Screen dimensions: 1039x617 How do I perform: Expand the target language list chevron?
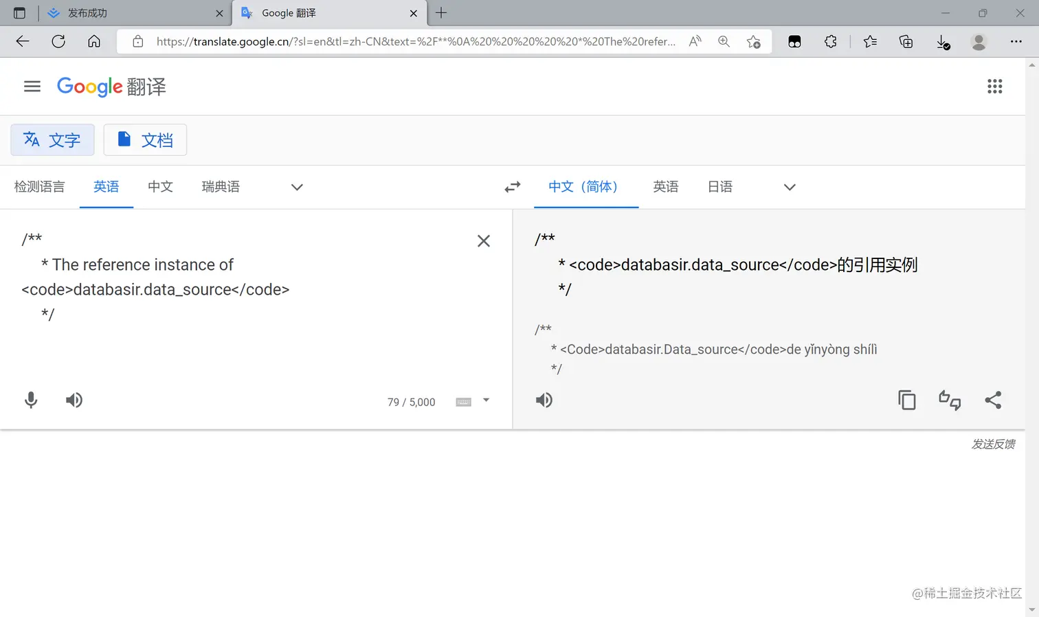[790, 187]
